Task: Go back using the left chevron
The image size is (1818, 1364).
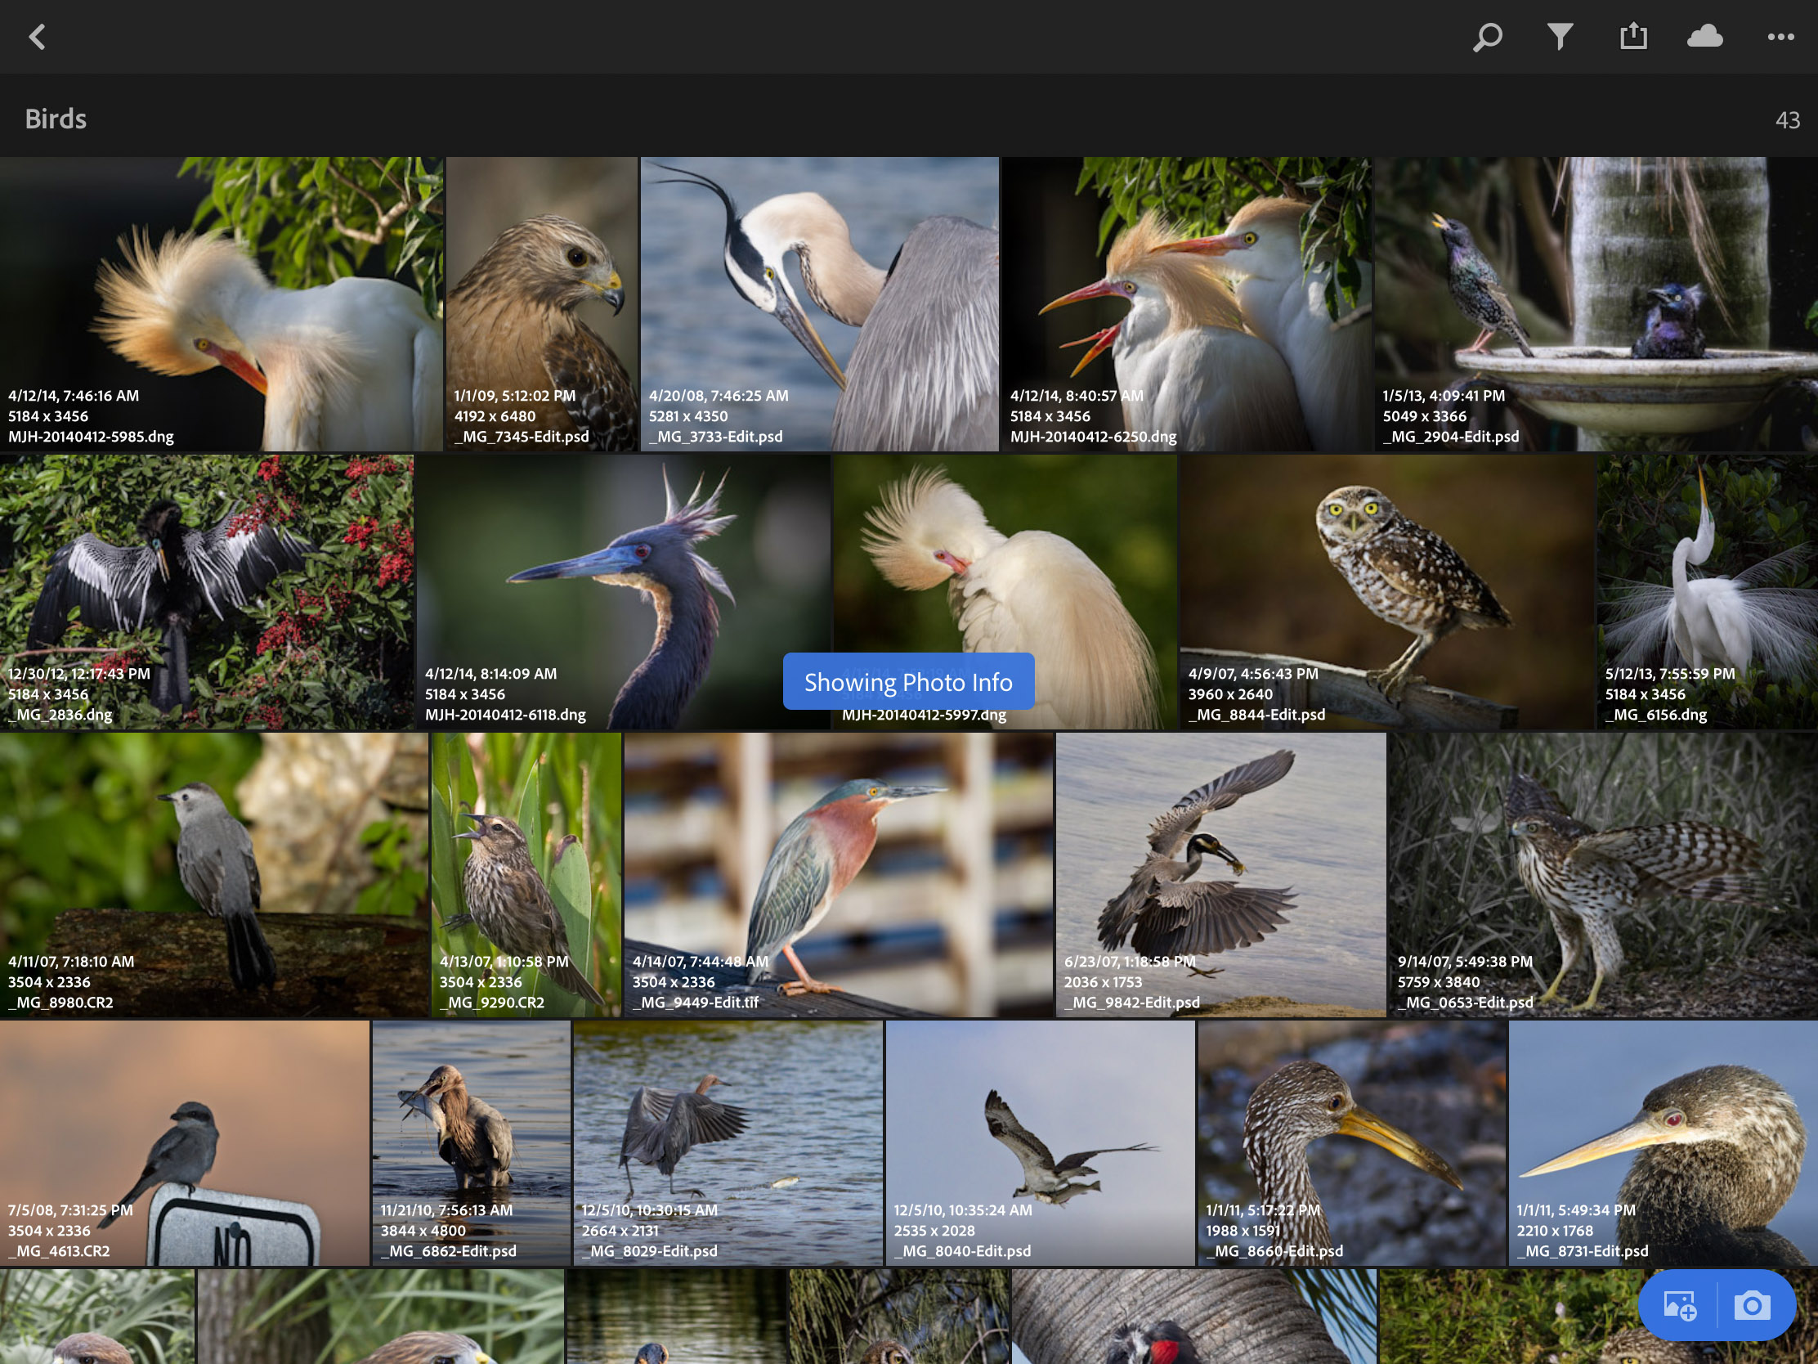Action: click(x=37, y=37)
